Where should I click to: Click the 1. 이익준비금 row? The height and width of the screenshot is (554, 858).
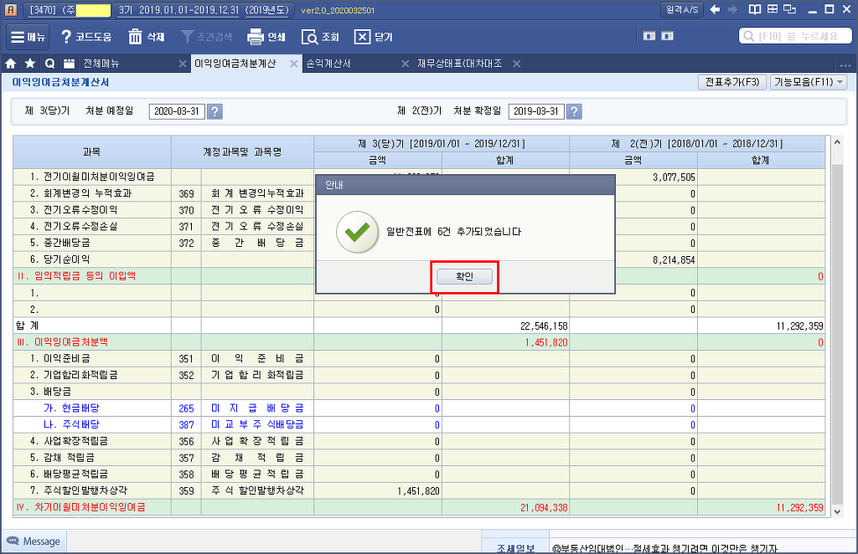click(419, 358)
